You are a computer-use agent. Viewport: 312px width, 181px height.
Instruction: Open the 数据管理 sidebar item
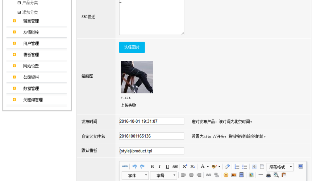click(31, 88)
